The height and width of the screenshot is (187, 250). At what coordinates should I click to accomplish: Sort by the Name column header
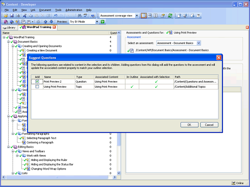[x=59, y=77]
